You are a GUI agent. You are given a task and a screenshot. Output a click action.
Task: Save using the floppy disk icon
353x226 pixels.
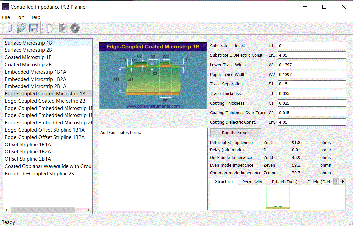tap(33, 28)
